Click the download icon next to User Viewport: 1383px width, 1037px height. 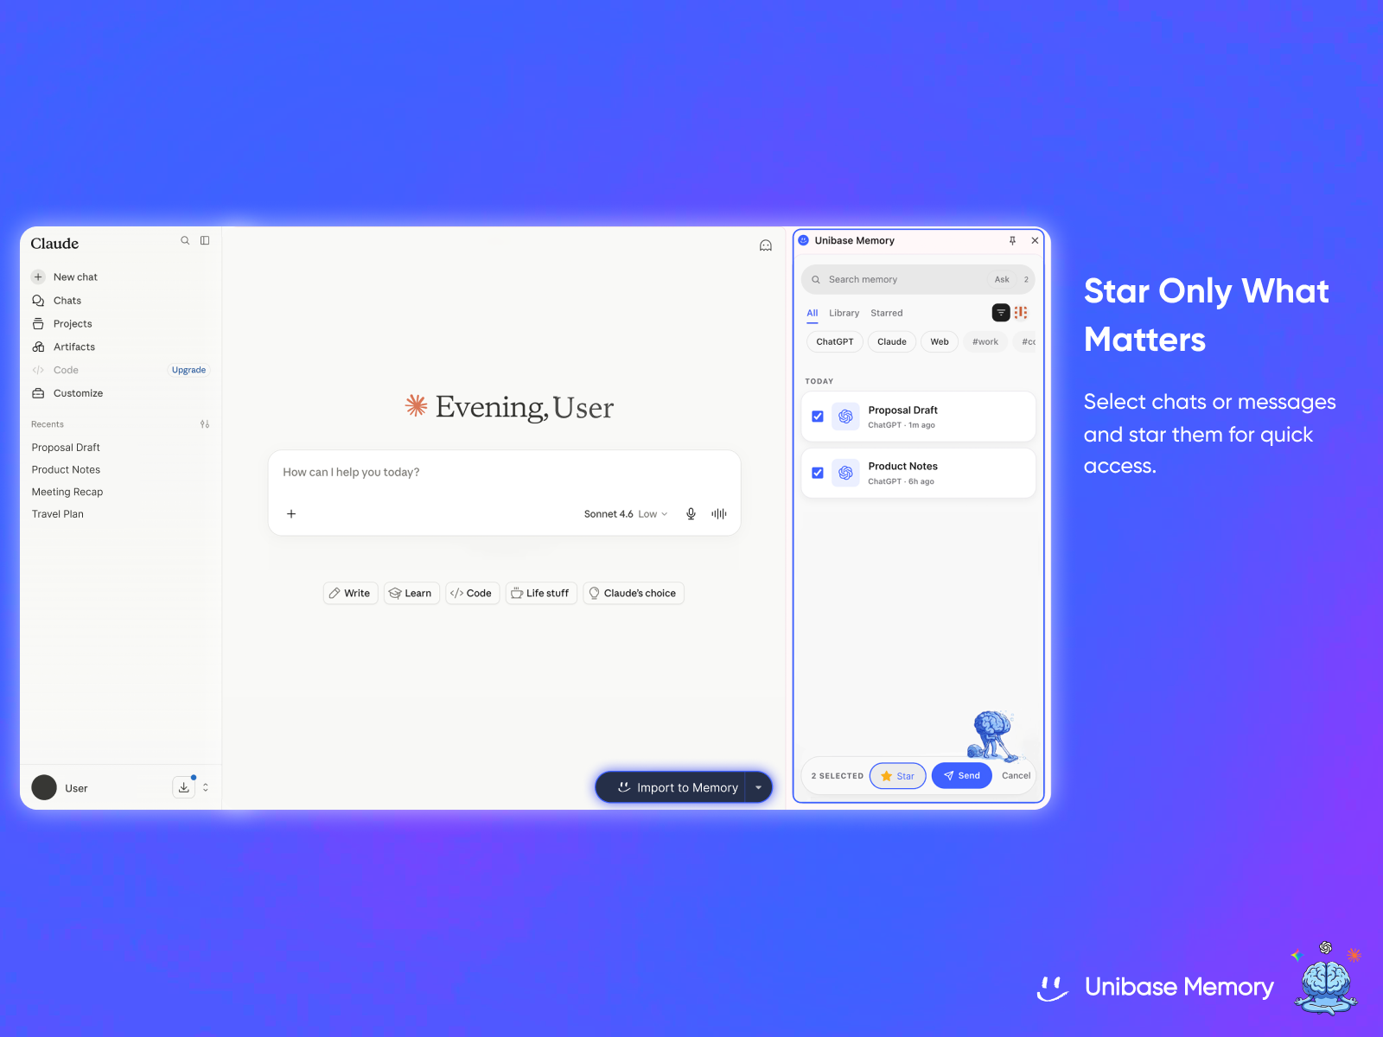(x=184, y=788)
